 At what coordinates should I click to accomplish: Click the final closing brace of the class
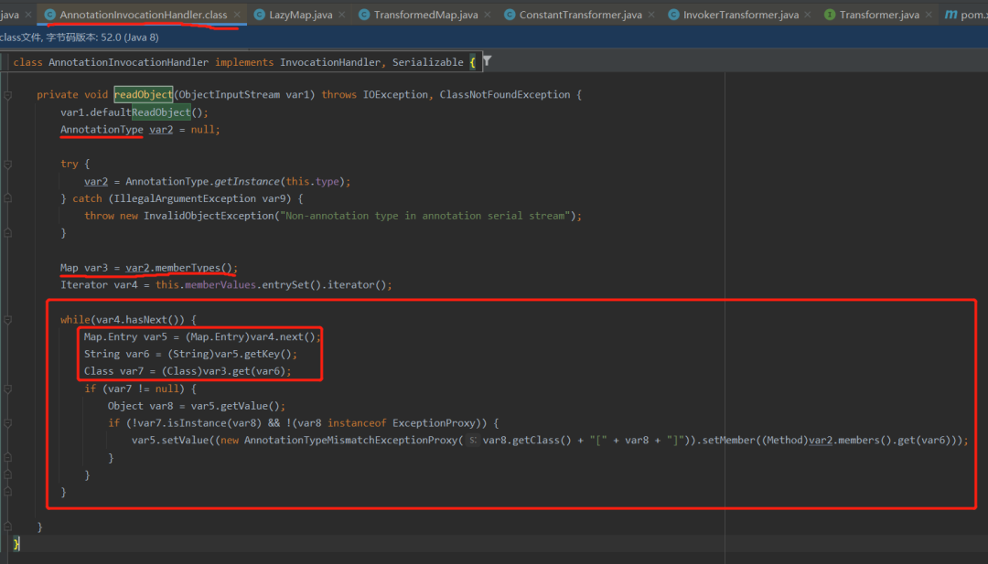16,543
